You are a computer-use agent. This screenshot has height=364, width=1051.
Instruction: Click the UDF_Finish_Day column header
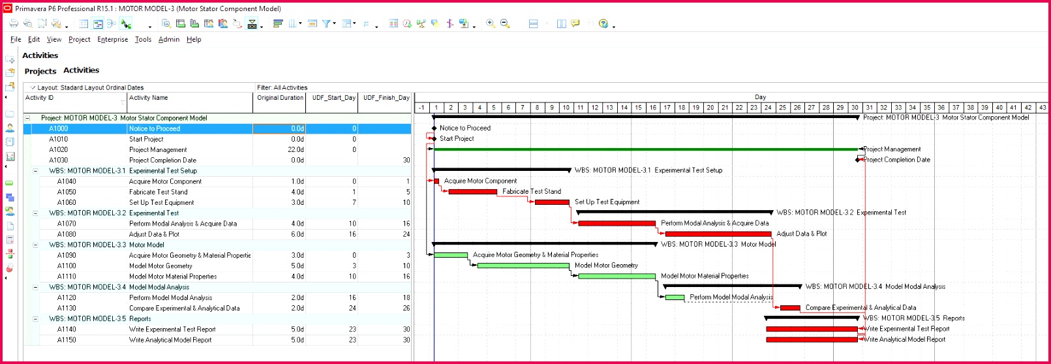[386, 102]
